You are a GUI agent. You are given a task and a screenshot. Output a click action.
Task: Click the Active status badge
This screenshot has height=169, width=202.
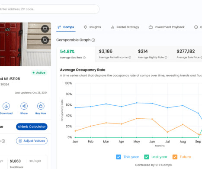39,73
